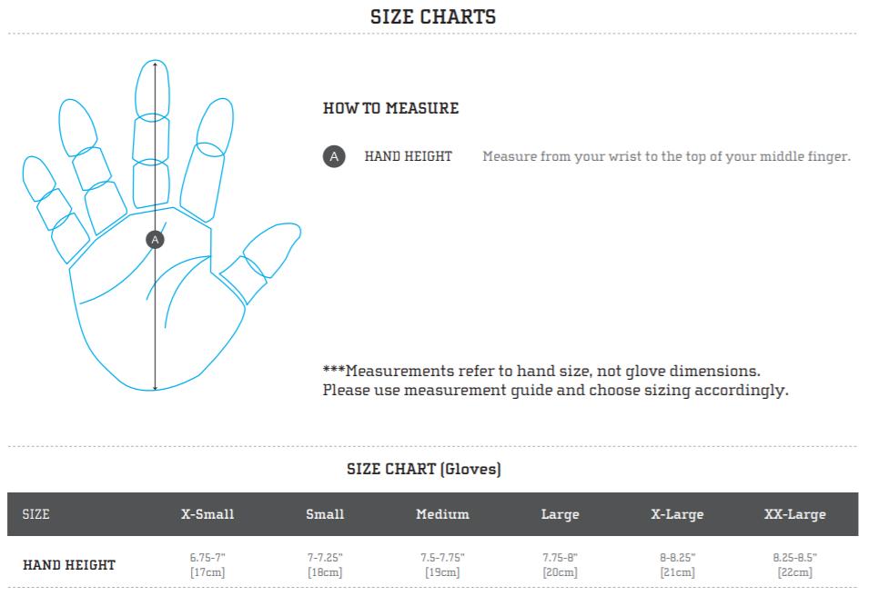The width and height of the screenshot is (869, 596).
Task: Click the HAND HEIGHT row label in table
Action: coord(69,565)
